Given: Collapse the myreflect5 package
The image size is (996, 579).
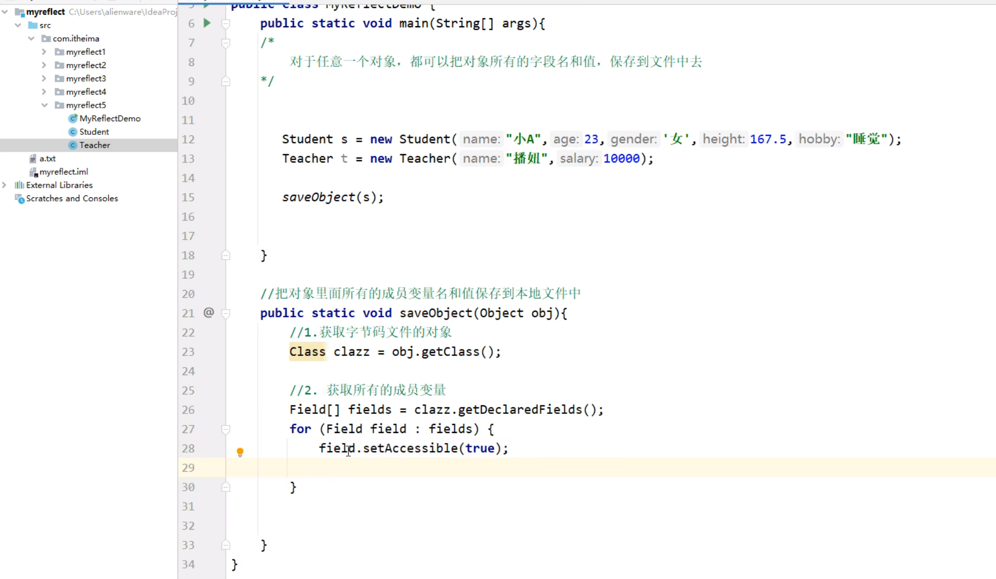Looking at the screenshot, I should (44, 105).
